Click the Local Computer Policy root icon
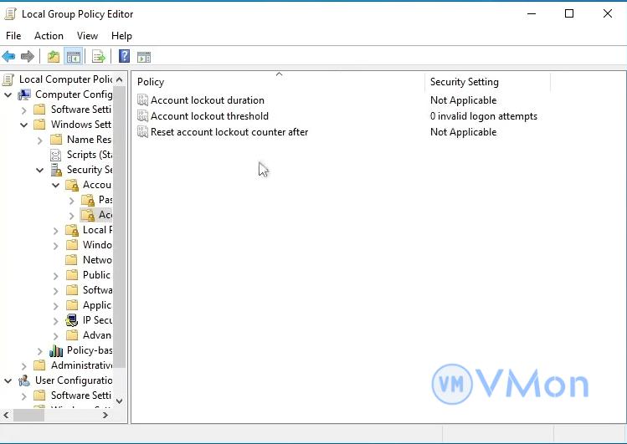 pyautogui.click(x=8, y=79)
